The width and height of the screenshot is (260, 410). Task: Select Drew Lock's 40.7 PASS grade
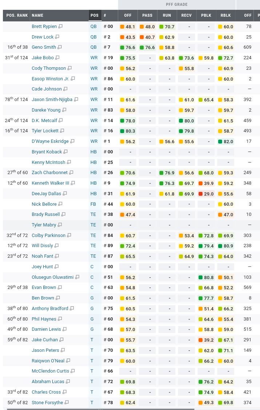tap(147, 37)
